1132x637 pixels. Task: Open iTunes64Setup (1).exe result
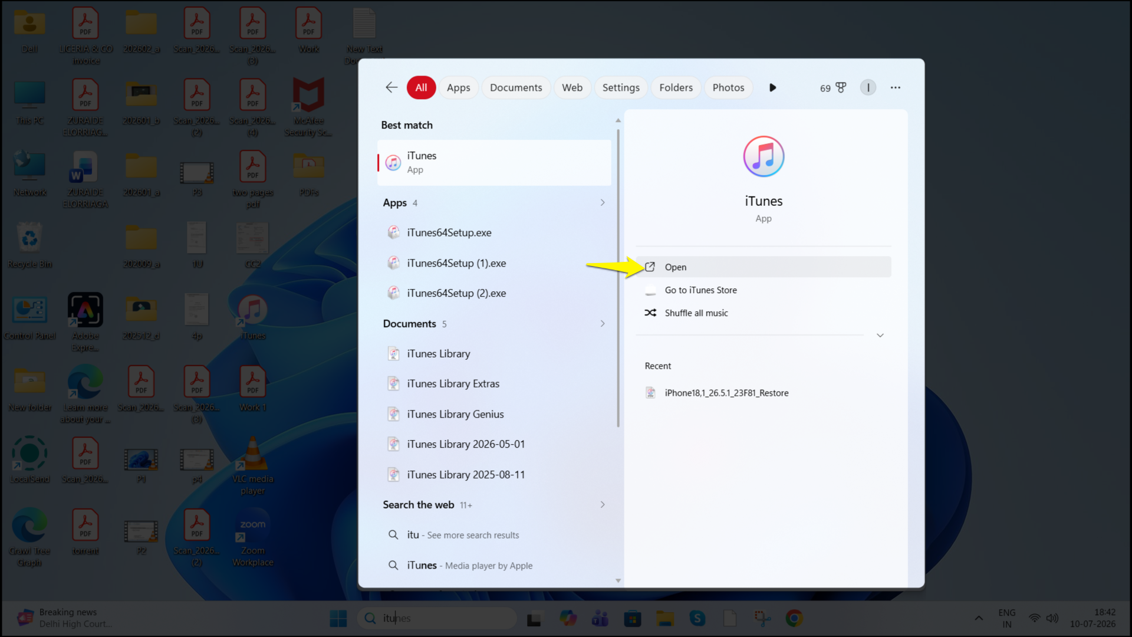coord(494,263)
